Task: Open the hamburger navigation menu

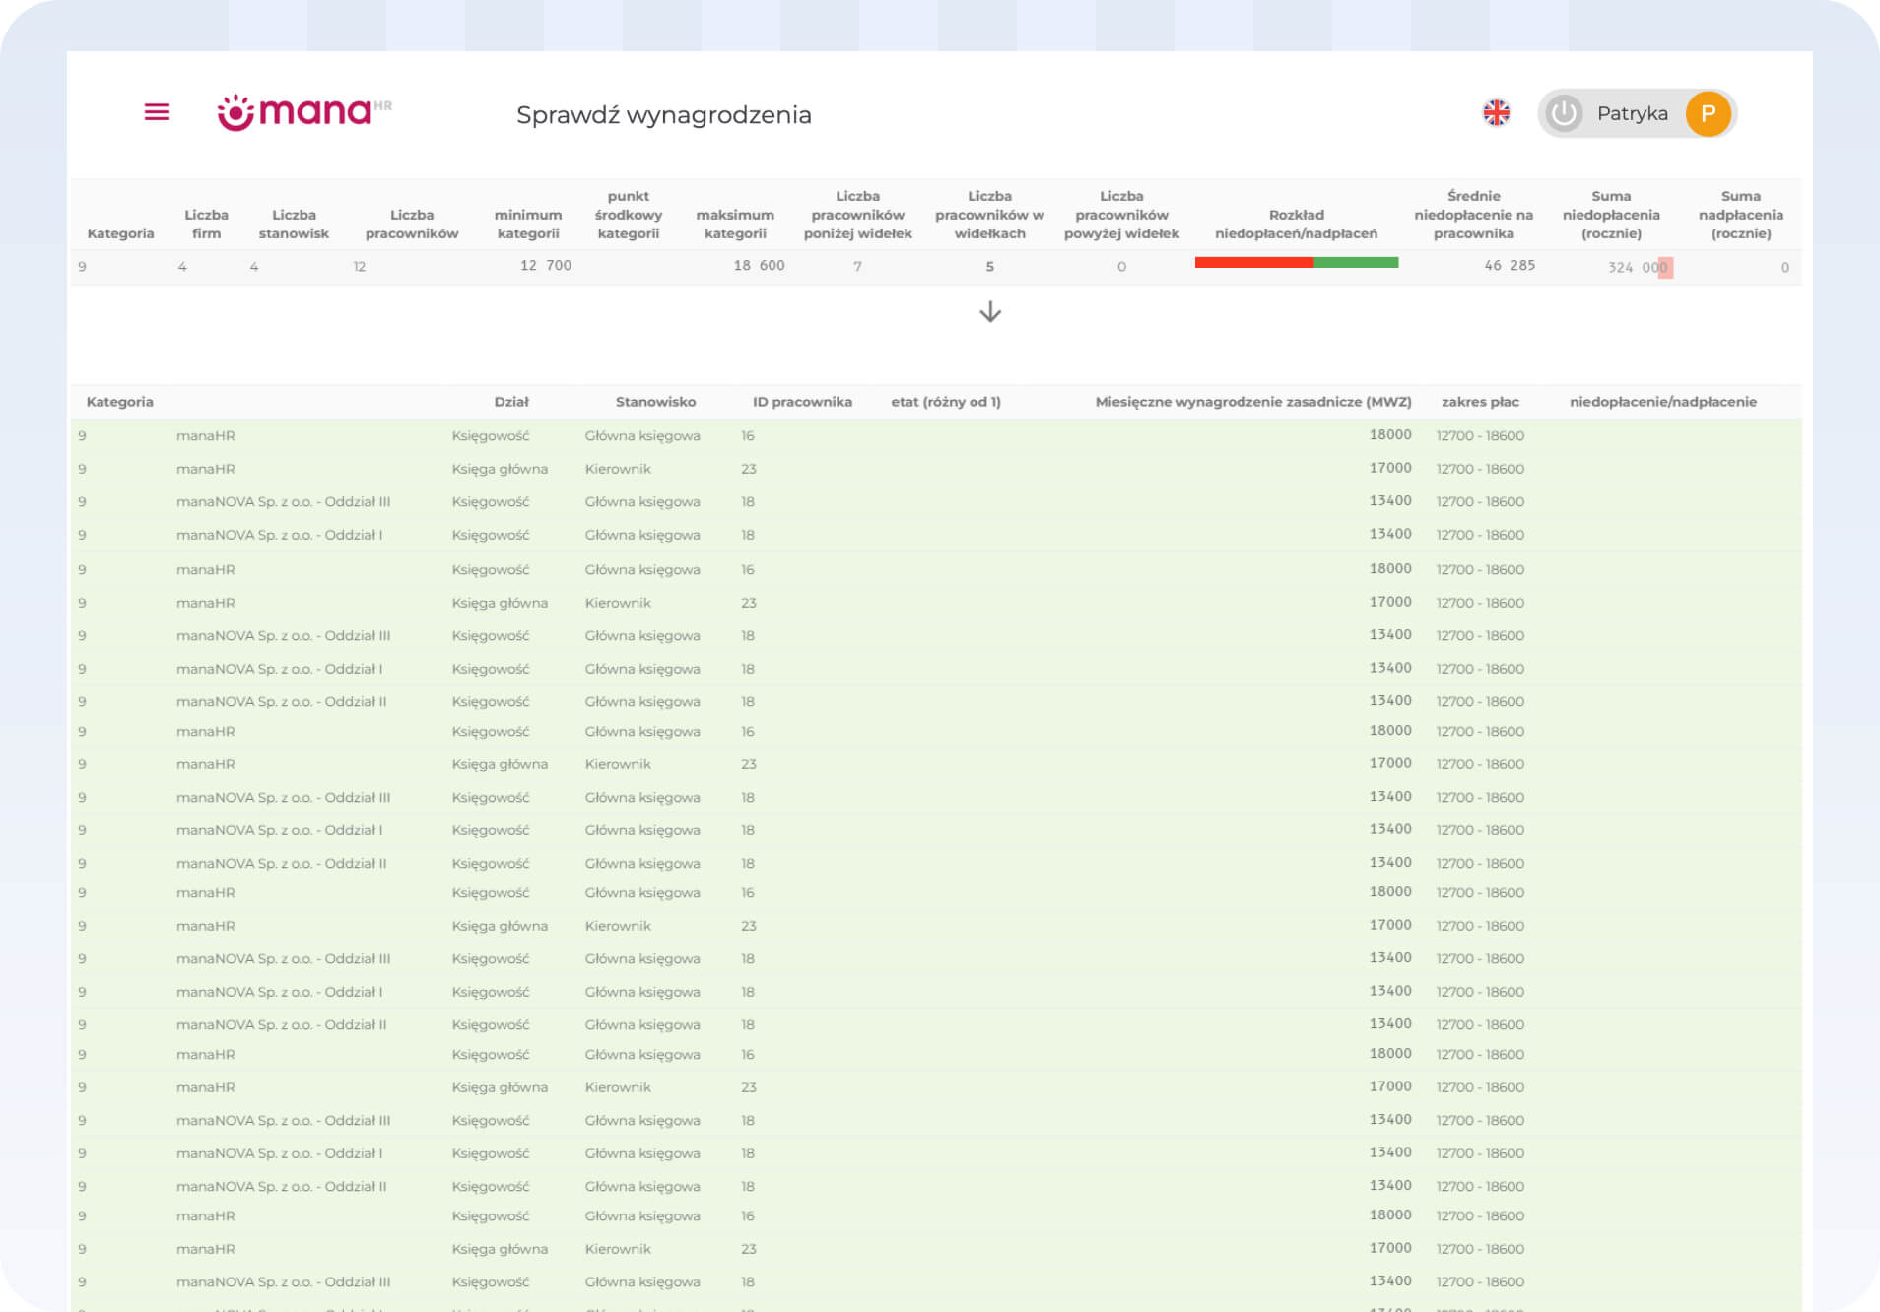Action: click(x=157, y=112)
